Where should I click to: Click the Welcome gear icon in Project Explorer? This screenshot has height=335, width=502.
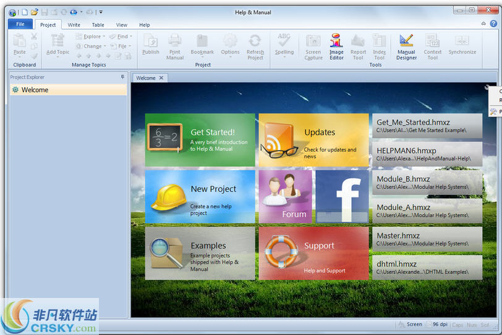pos(15,89)
